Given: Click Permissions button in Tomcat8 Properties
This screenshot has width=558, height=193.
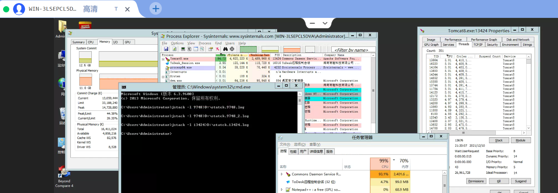Looking at the screenshot, I should [476, 181].
